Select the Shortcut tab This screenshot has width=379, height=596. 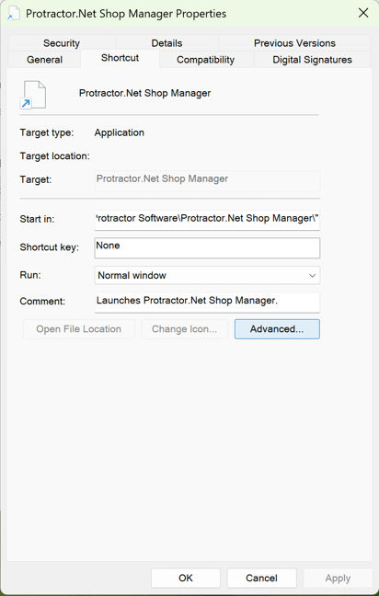coord(120,58)
